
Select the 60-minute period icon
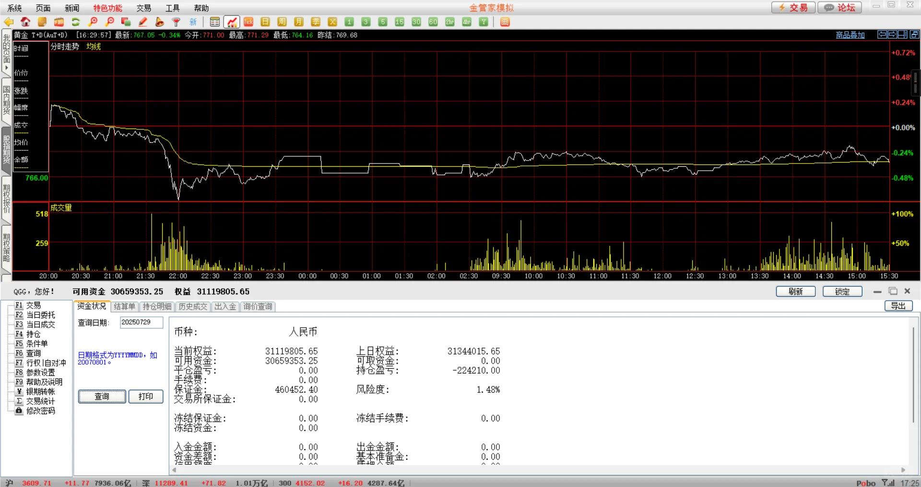click(x=433, y=22)
